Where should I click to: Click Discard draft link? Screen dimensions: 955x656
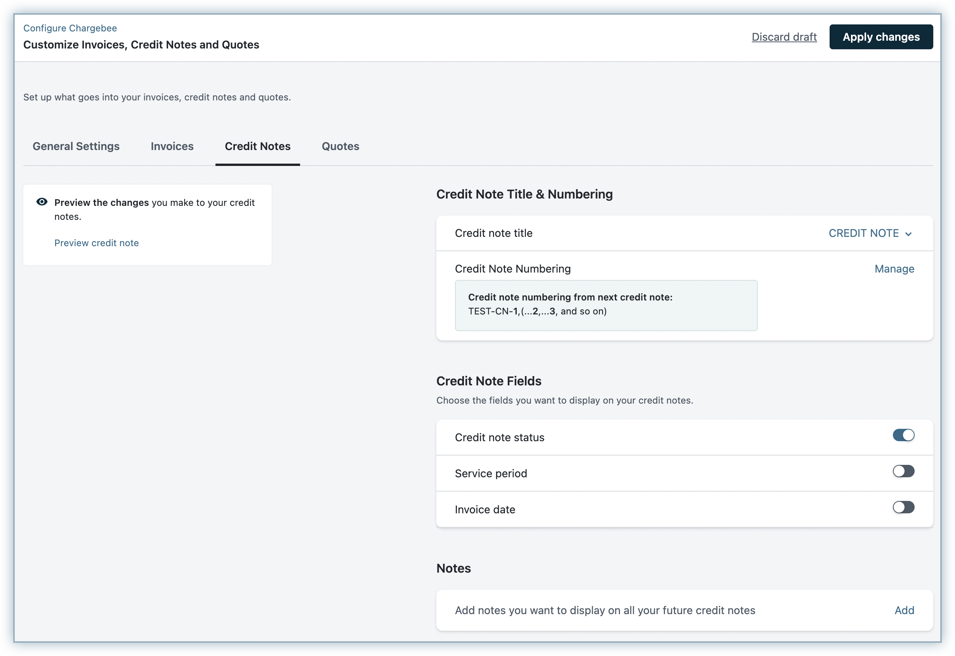784,37
